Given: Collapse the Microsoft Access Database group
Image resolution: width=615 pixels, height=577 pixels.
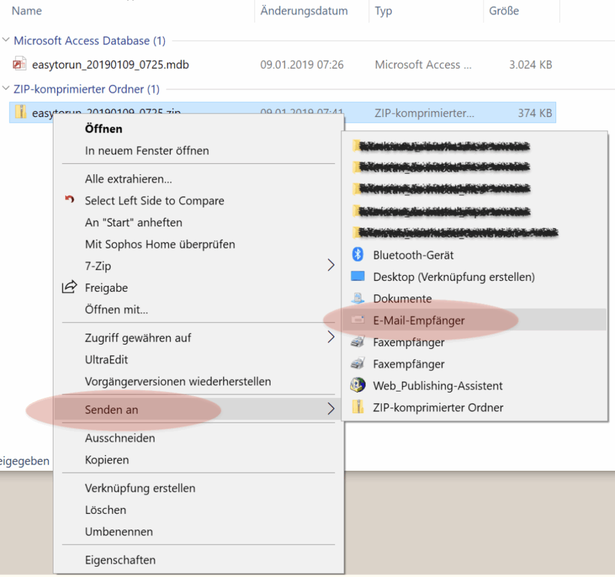Looking at the screenshot, I should click(6, 41).
